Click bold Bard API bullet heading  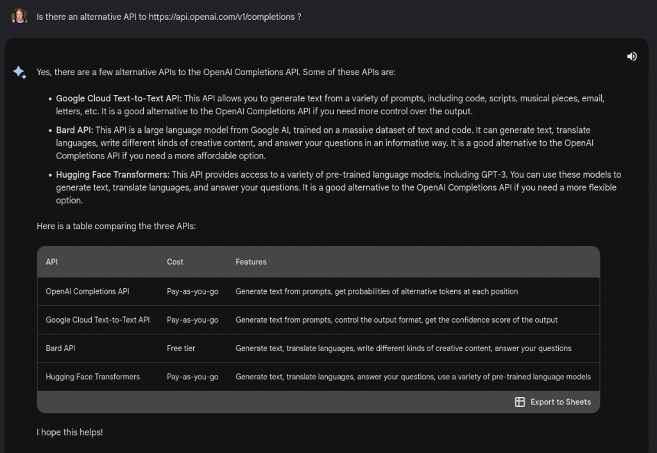pos(74,130)
